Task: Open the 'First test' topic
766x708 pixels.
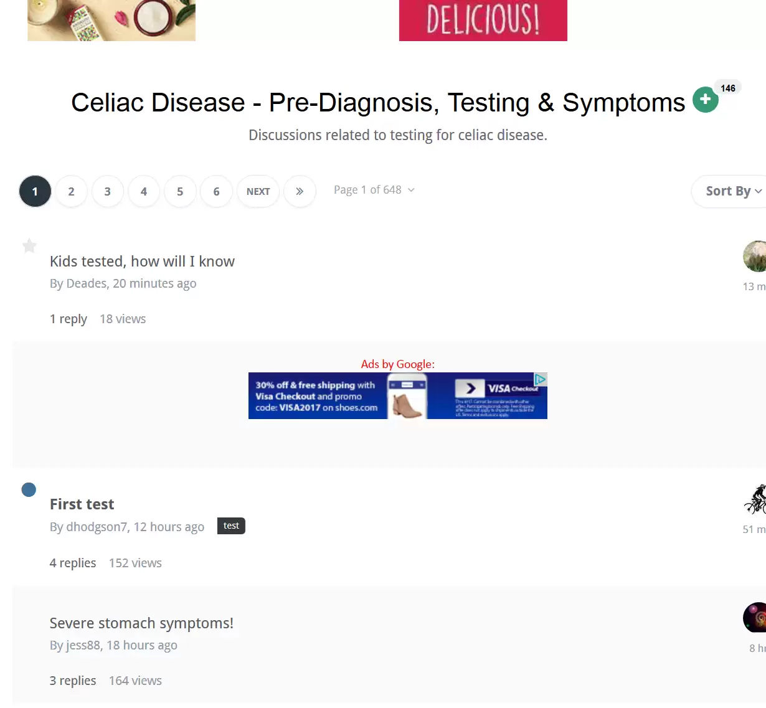Action: tap(82, 504)
